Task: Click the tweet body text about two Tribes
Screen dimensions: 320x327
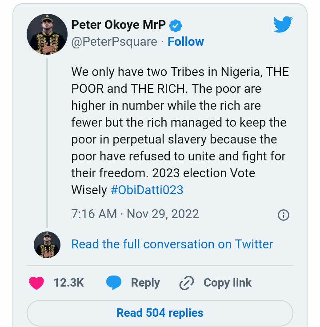Action: (178, 122)
